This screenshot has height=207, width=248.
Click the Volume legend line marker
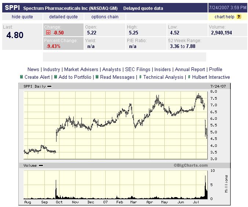pos(41,166)
